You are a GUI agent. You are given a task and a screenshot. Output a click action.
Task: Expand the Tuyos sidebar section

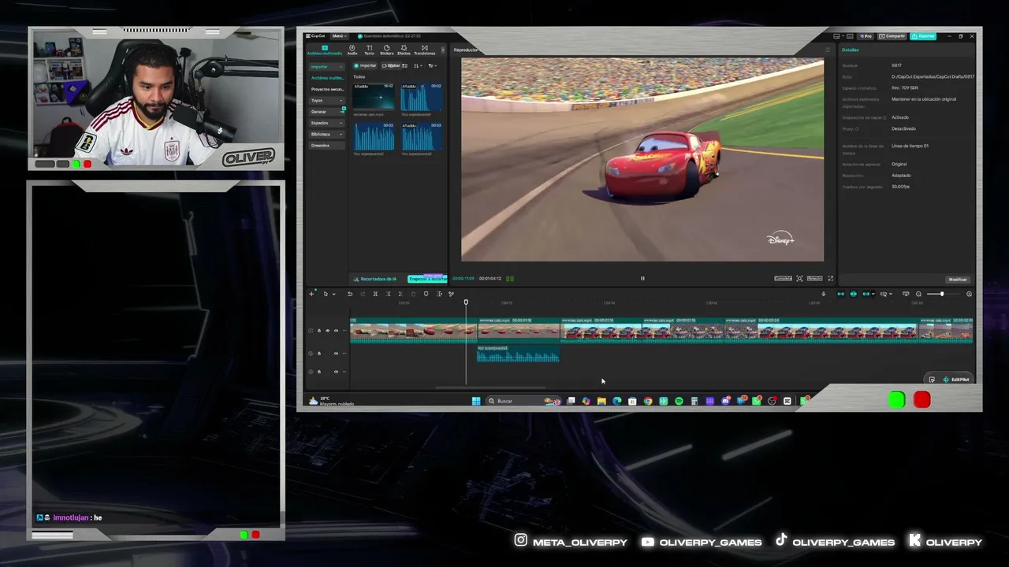tap(327, 100)
